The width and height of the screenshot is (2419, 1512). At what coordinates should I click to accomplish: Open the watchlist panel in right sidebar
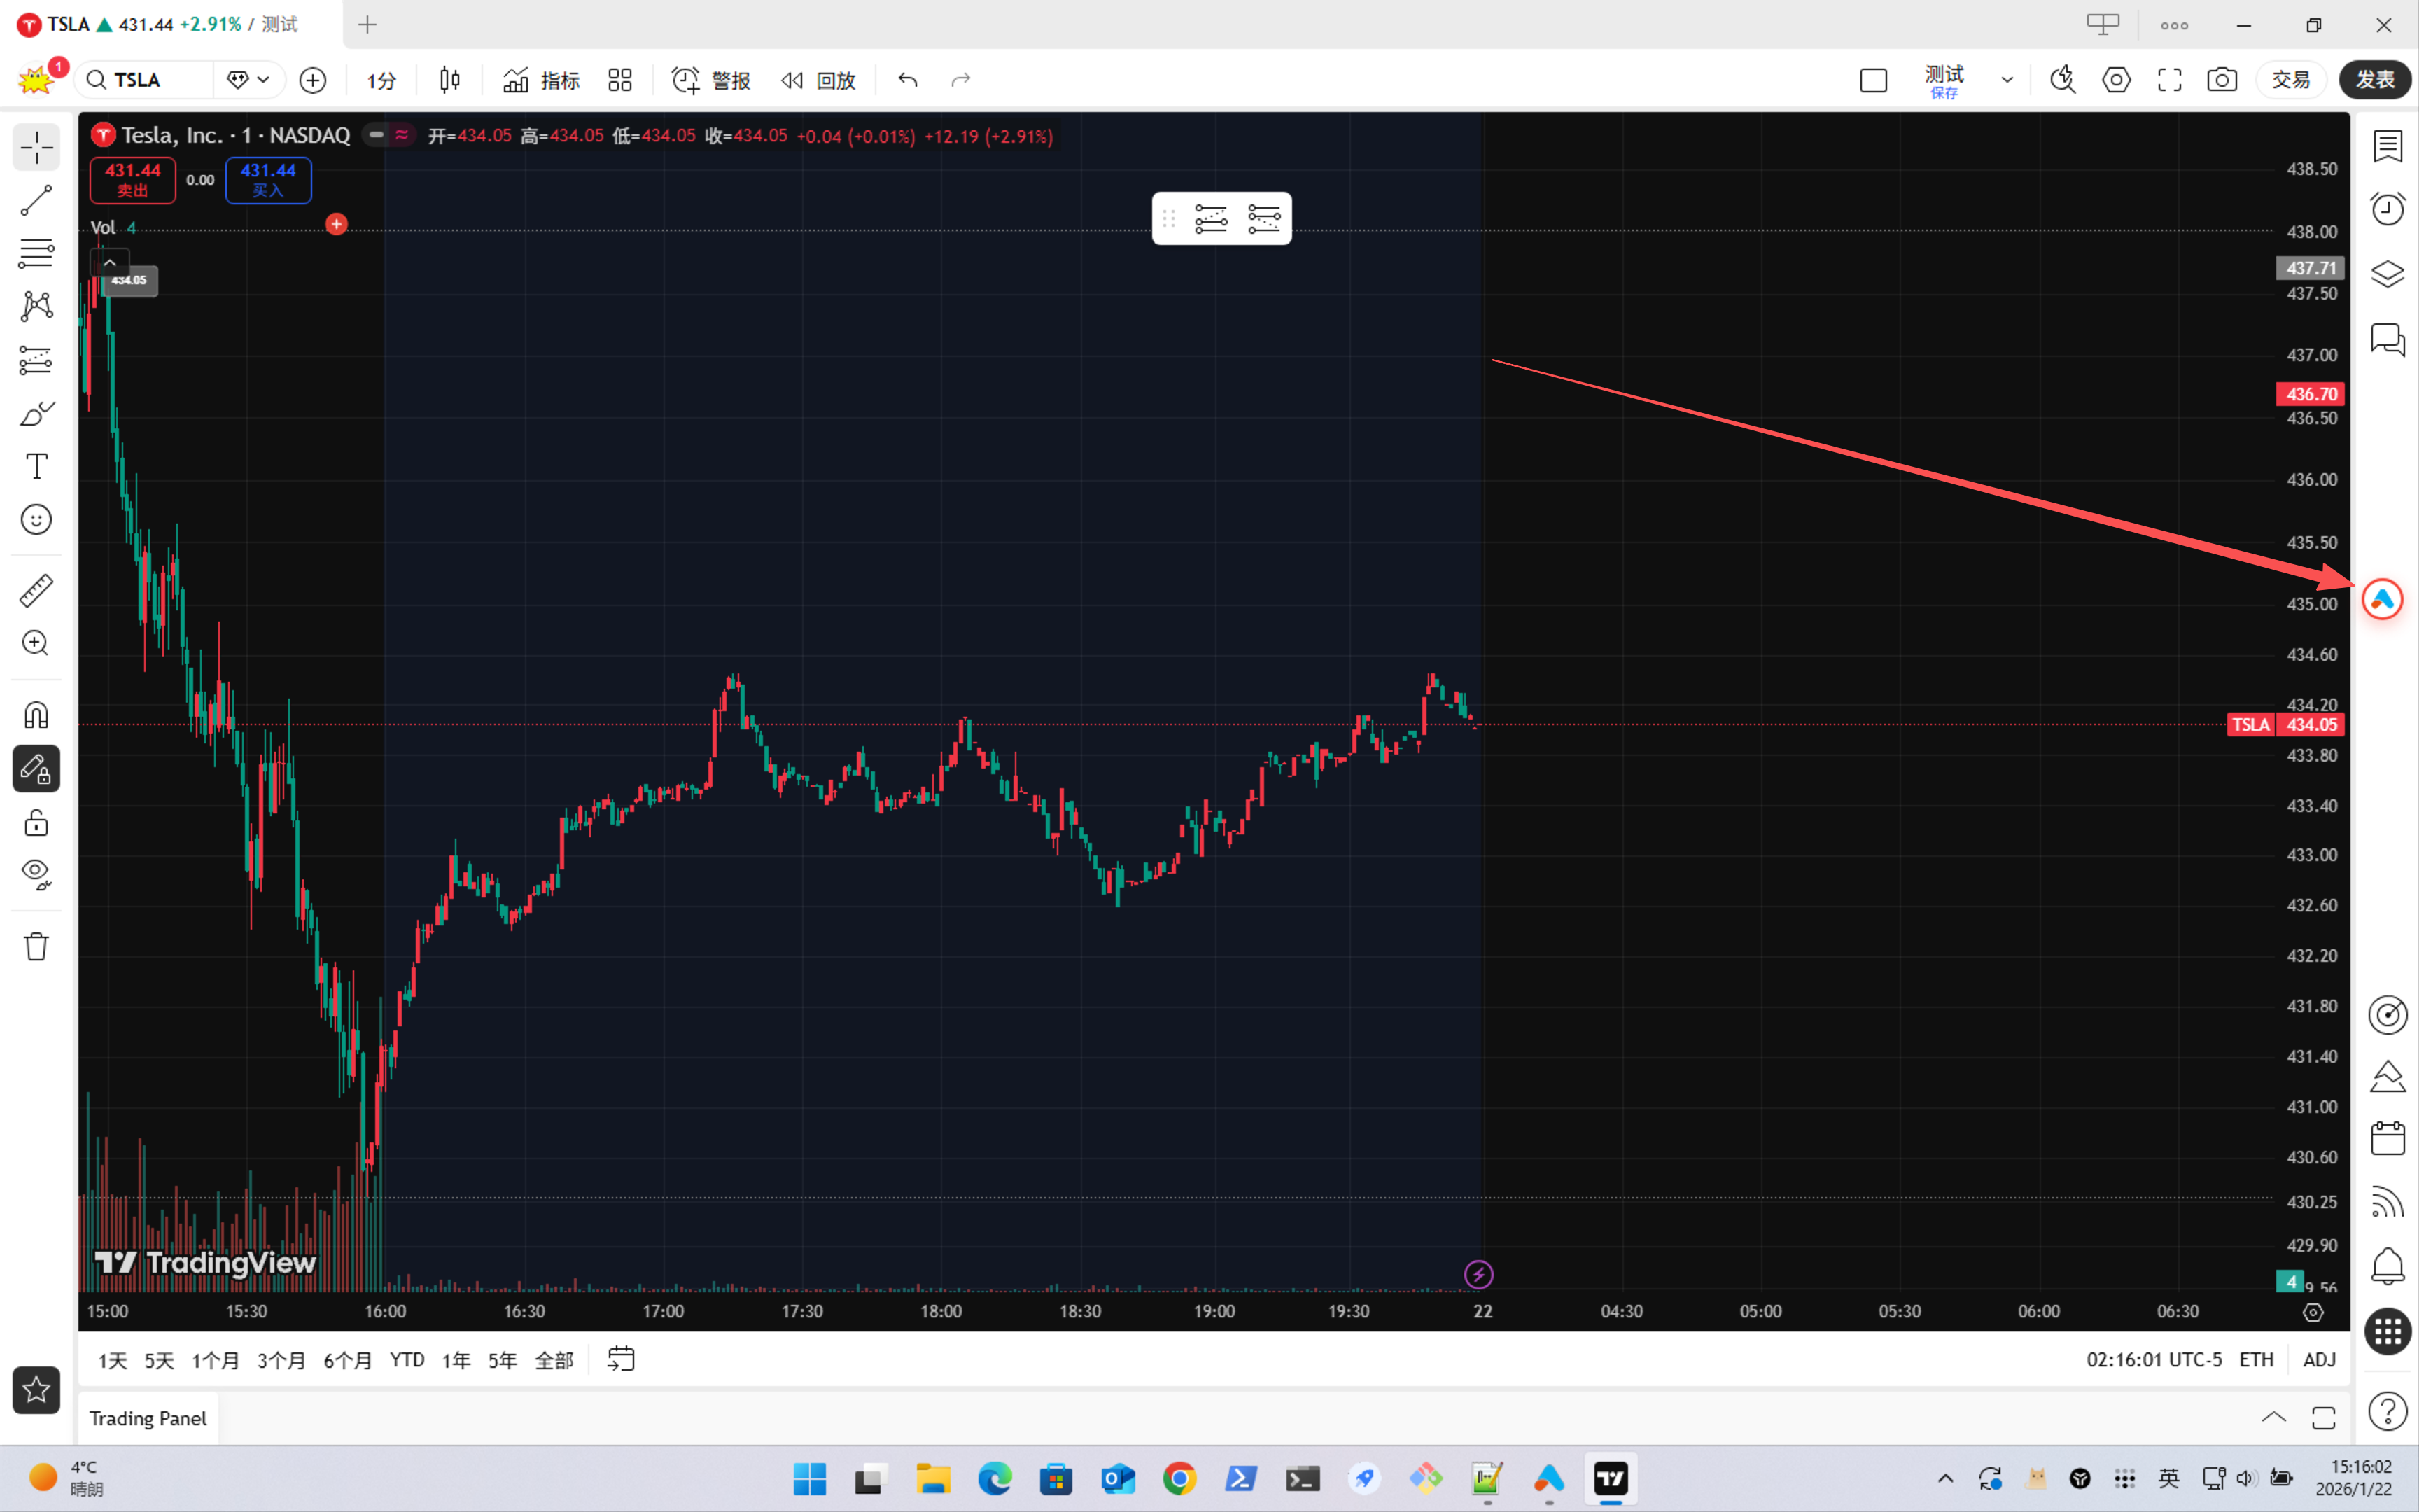2388,146
